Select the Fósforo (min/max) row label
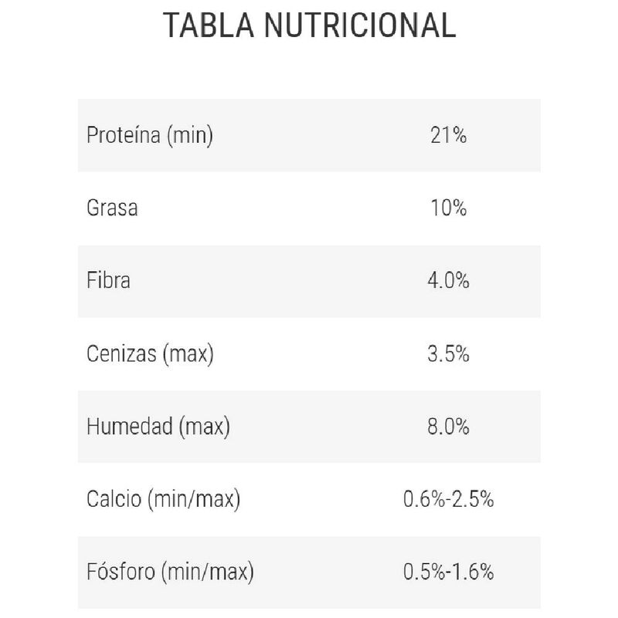Image resolution: width=618 pixels, height=618 pixels. 171,572
